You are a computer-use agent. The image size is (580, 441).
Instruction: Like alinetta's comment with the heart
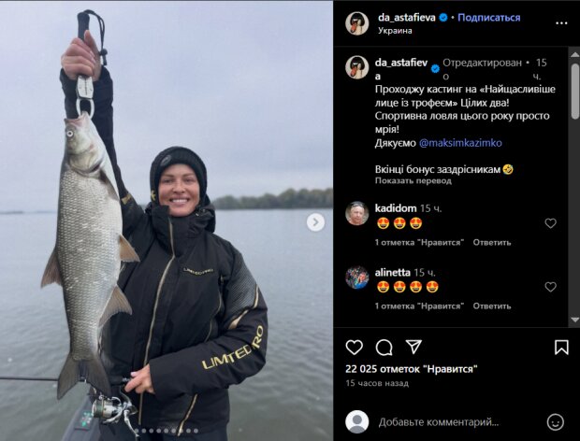[x=550, y=287]
